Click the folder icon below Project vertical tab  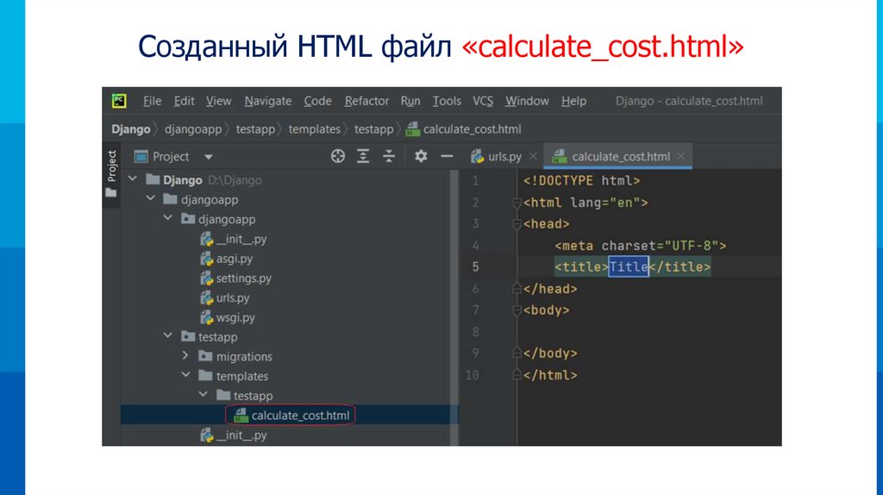[111, 192]
